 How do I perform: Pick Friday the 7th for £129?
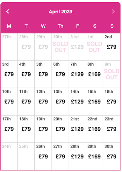(77, 74)
